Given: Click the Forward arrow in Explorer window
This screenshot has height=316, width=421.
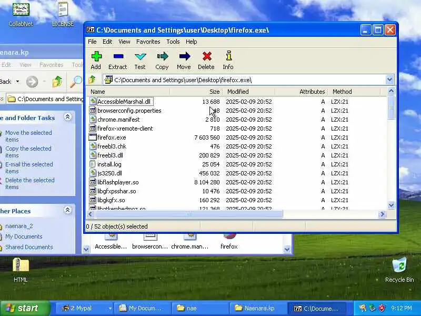Looking at the screenshot, I should (32, 82).
